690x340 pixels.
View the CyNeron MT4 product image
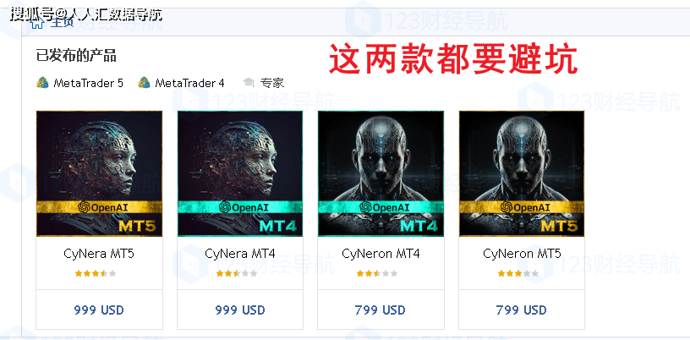click(x=381, y=173)
